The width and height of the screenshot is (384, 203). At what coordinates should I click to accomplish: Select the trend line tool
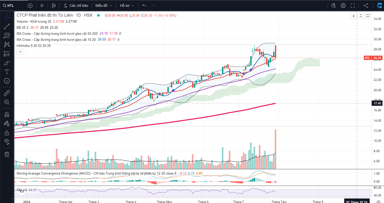coord(7,26)
